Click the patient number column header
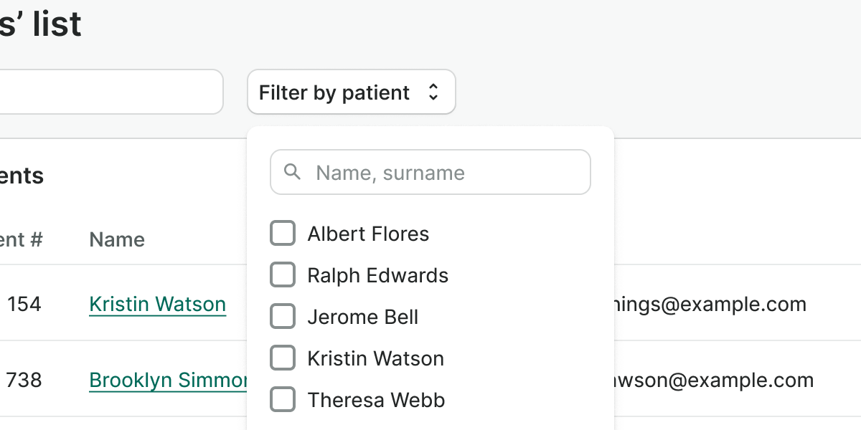 click(22, 239)
